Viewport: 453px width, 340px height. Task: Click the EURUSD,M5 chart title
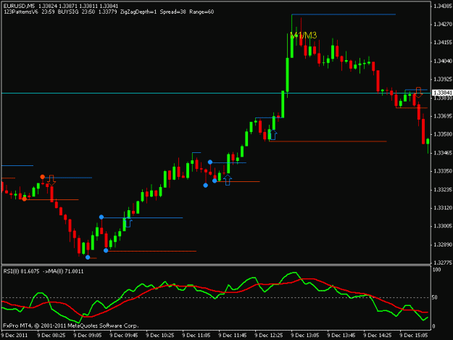tap(19, 6)
